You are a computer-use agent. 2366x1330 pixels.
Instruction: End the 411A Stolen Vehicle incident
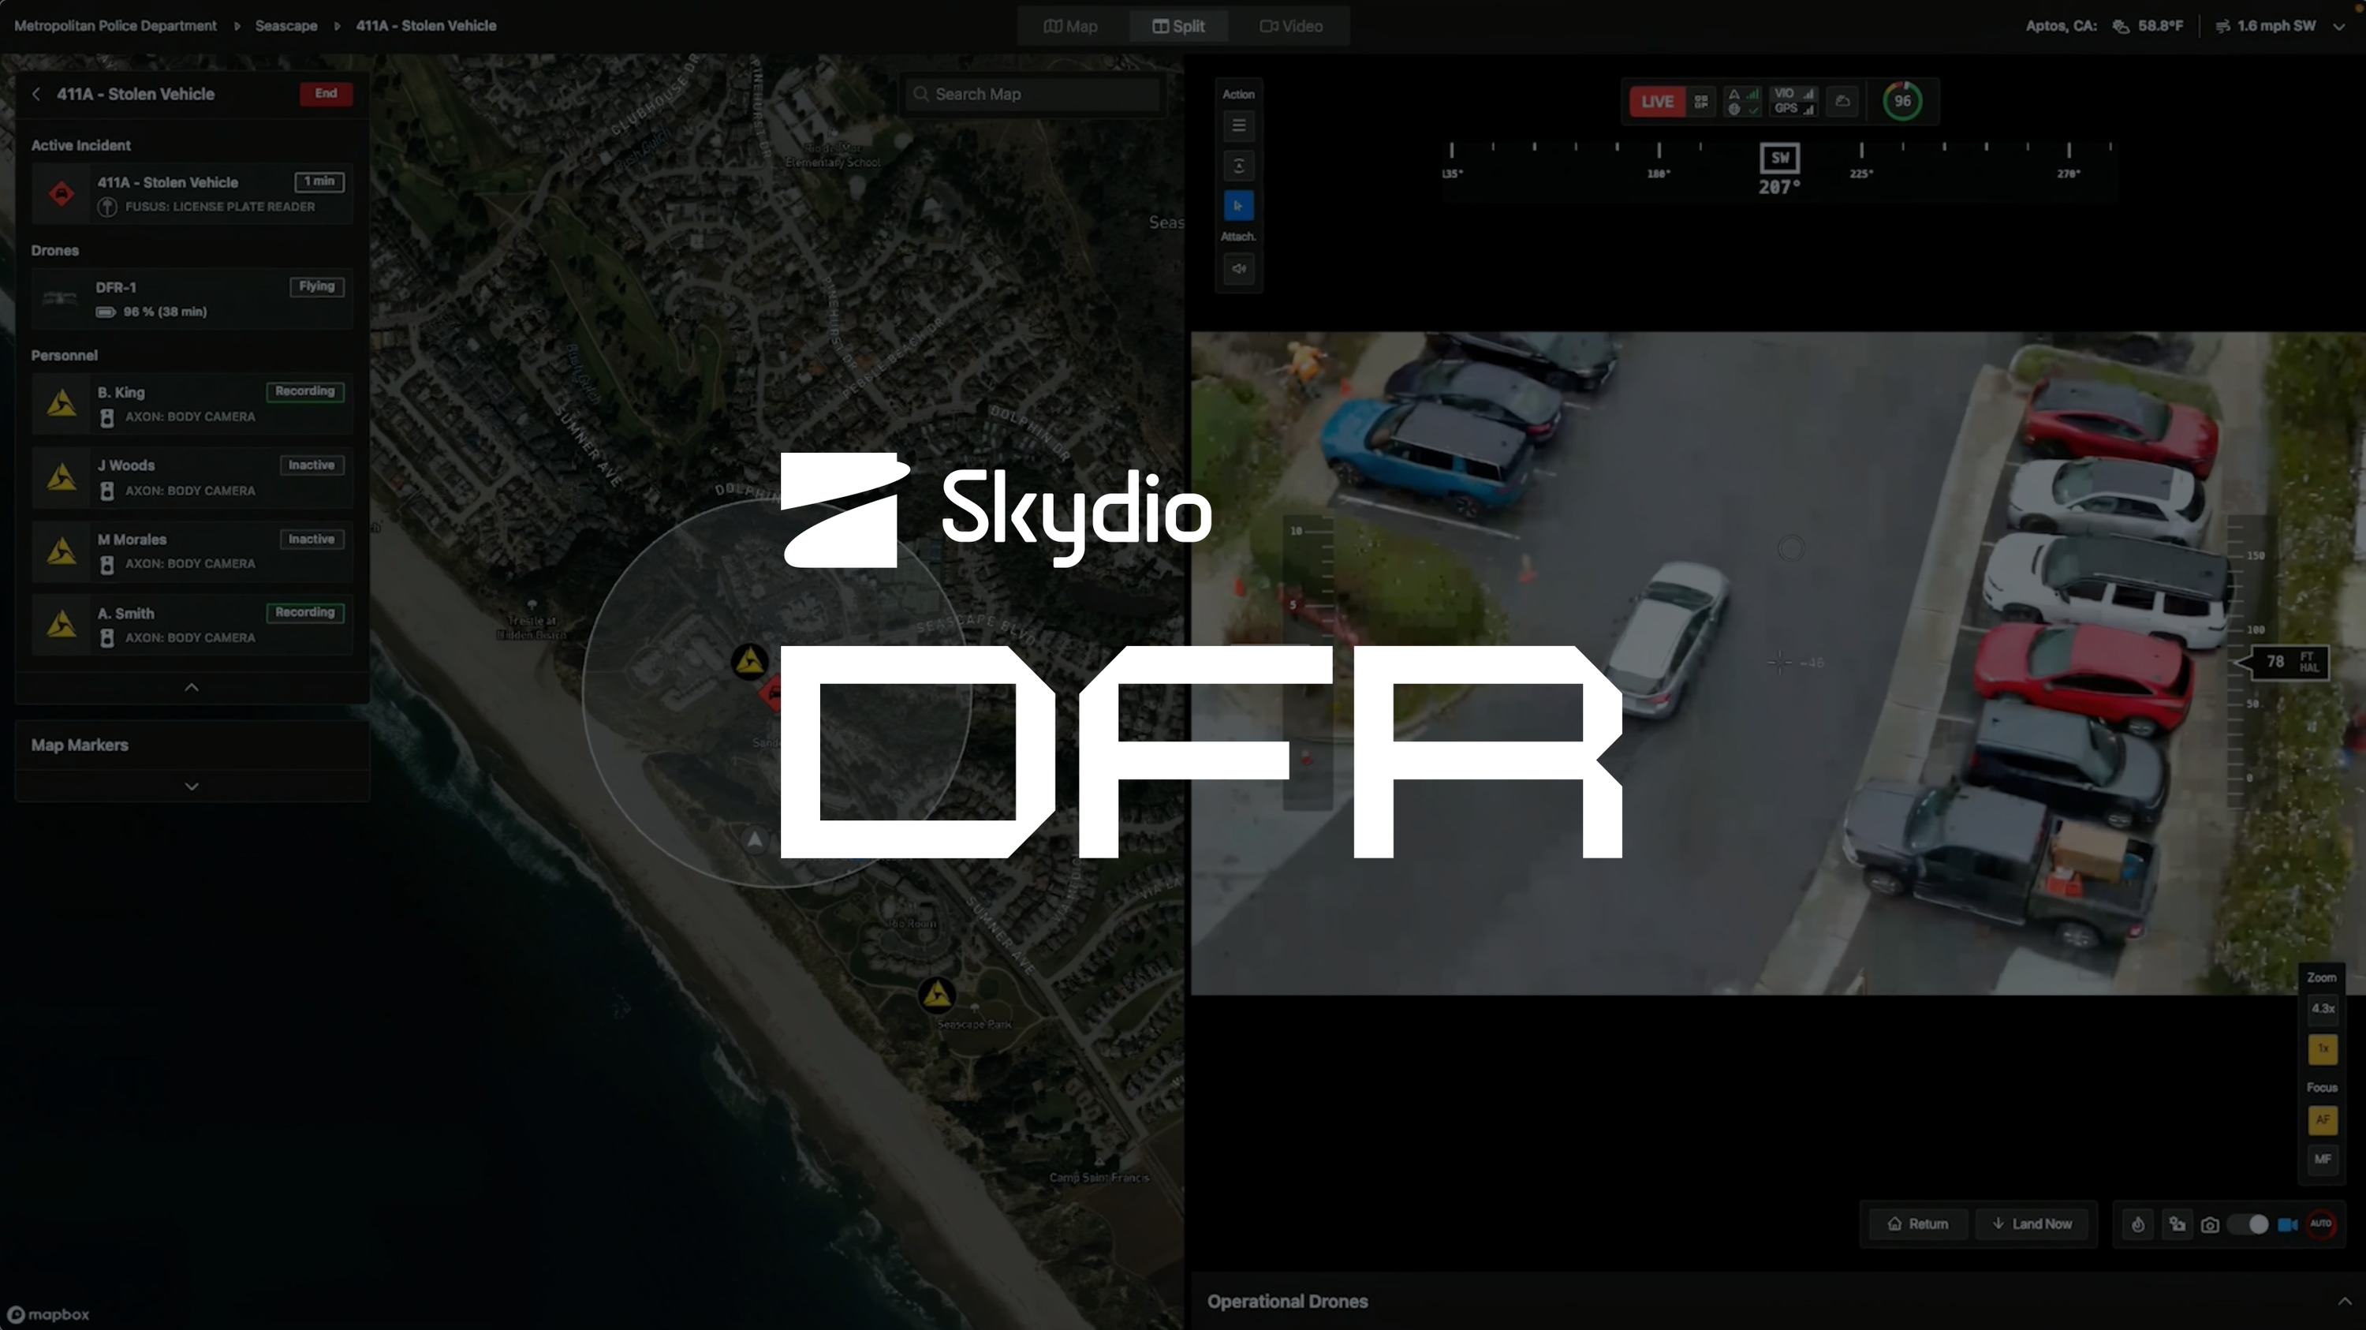[x=325, y=93]
